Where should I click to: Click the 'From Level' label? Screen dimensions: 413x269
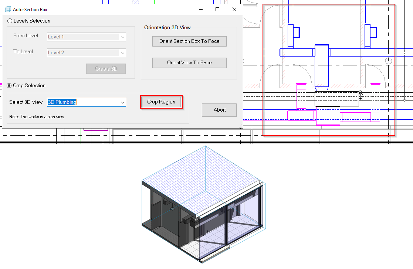click(x=26, y=35)
